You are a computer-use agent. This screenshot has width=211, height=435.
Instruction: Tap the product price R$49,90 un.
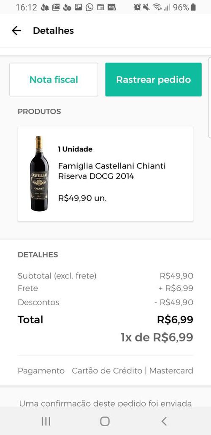click(x=82, y=198)
